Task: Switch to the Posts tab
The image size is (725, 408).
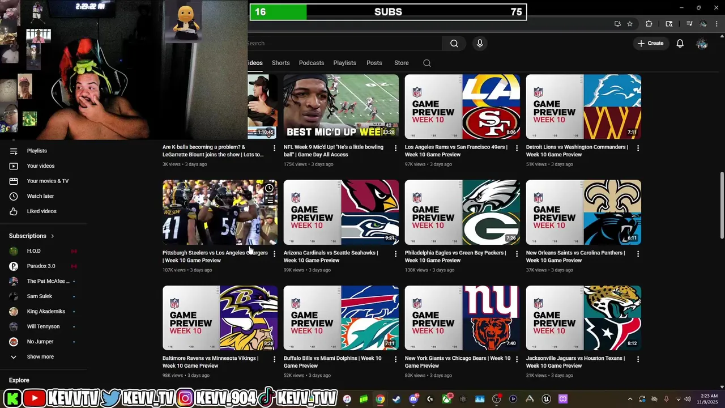Action: (374, 63)
